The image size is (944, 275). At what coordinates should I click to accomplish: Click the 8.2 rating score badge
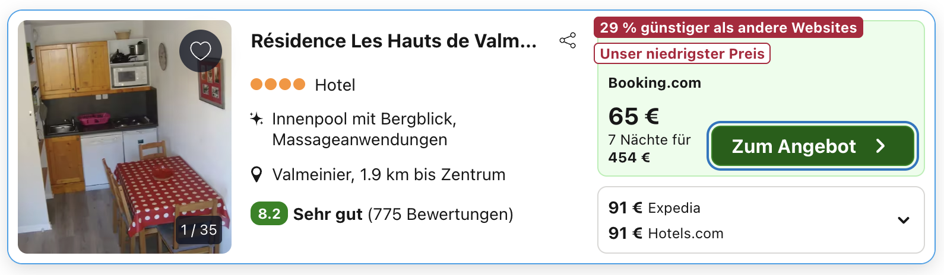(269, 214)
